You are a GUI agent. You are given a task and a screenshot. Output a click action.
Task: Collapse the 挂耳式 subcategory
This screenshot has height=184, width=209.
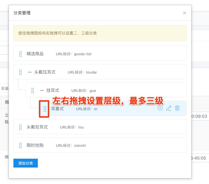(42, 91)
